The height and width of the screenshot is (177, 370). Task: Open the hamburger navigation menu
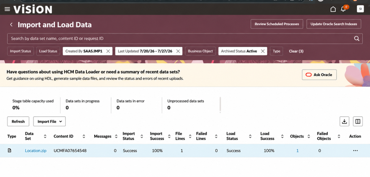click(x=7, y=9)
